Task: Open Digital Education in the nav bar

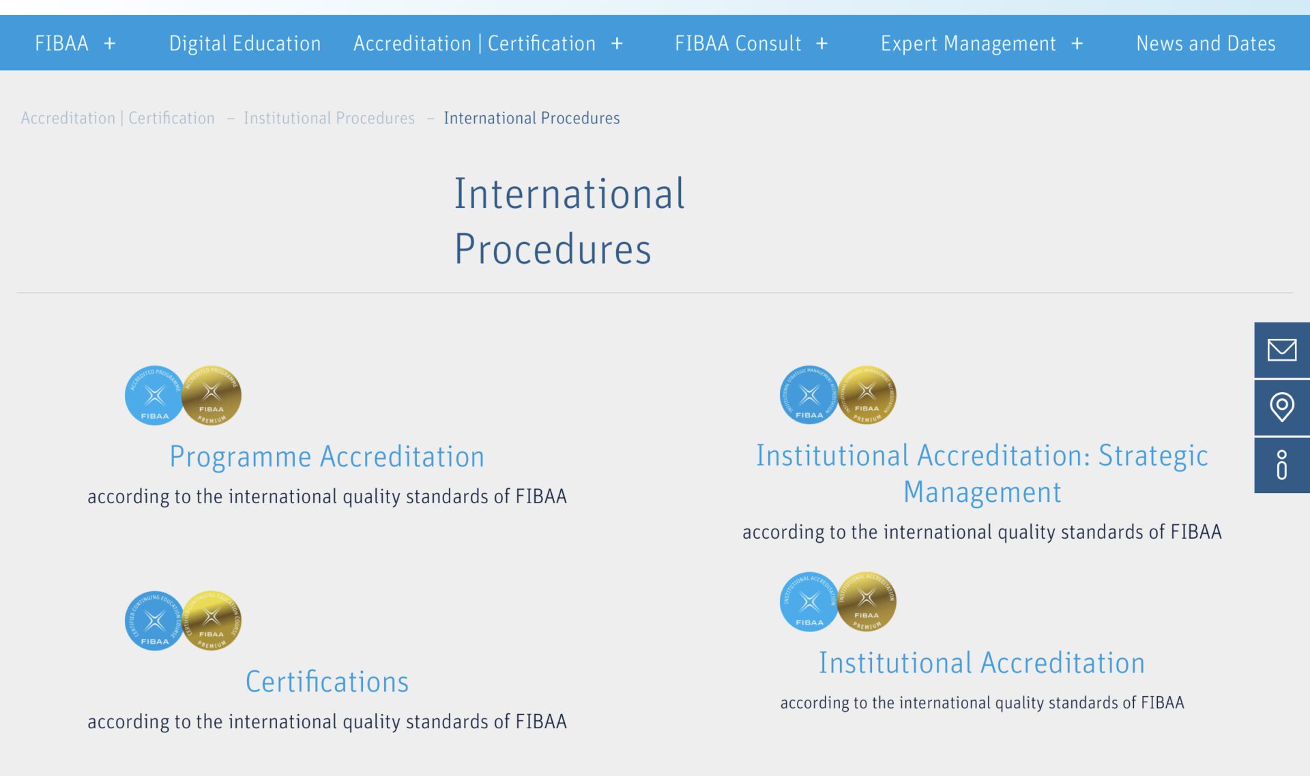Action: pyautogui.click(x=245, y=44)
